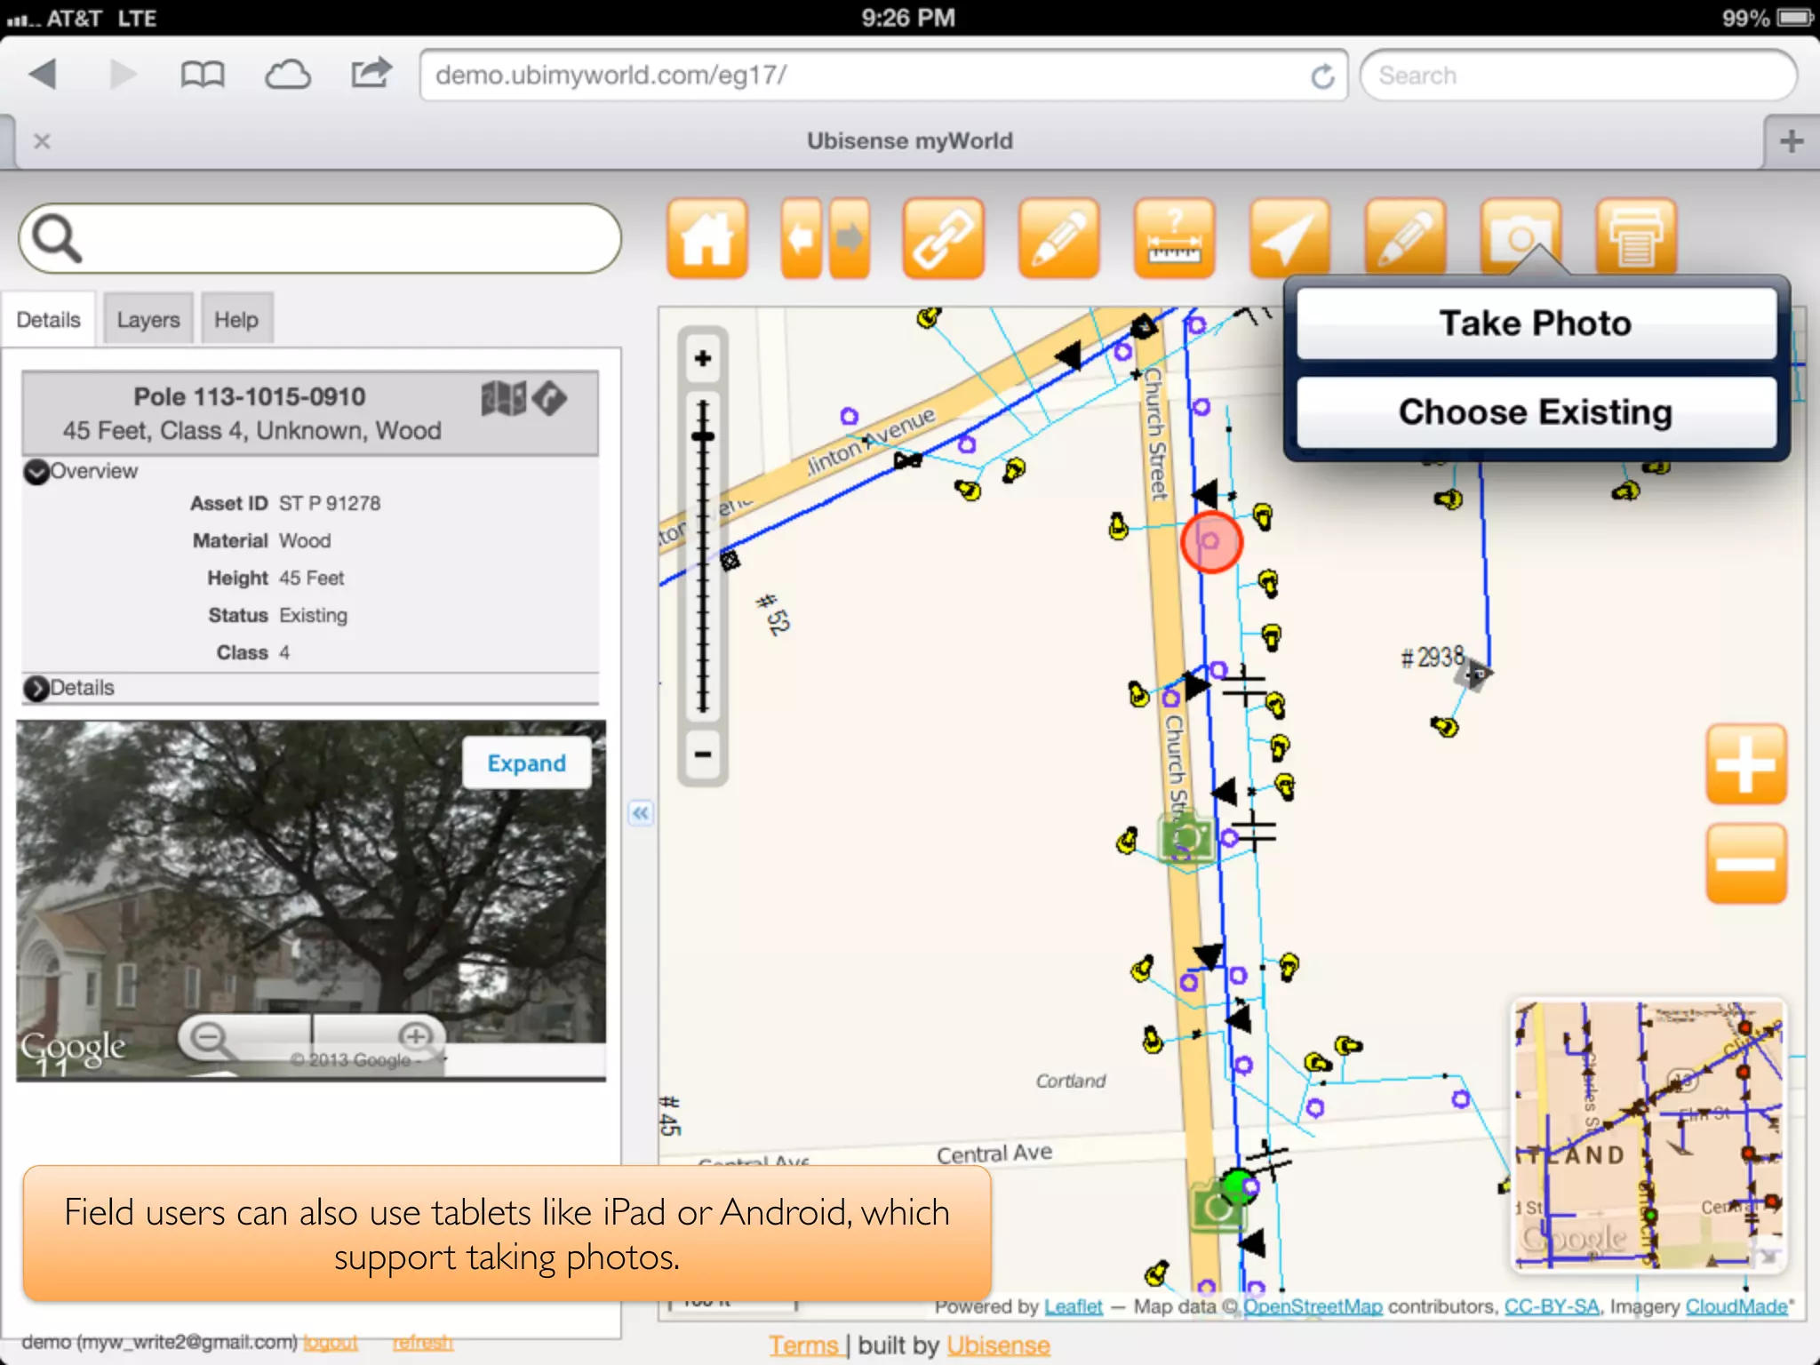Select red highlighted pole marker
Screen dimensions: 1820x1365
1211,541
